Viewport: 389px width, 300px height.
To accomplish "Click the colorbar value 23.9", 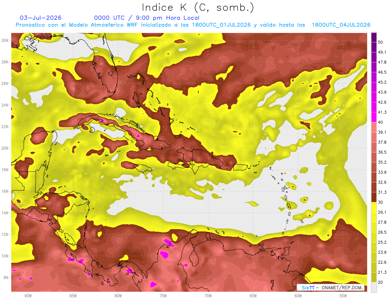I will 382,252.
